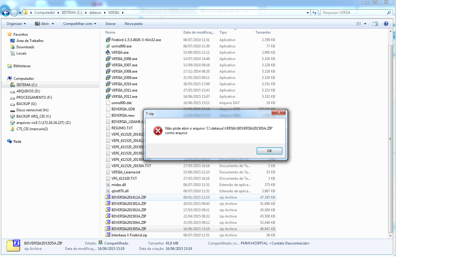464x279 pixels.
Task: Select Downloads folder icon in Favoritos
Action: coord(13,47)
